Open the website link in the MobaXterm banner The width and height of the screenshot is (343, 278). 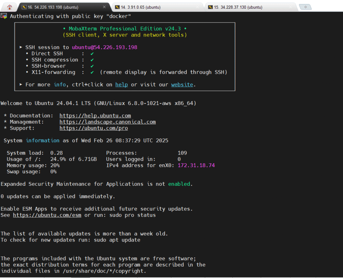point(182,85)
